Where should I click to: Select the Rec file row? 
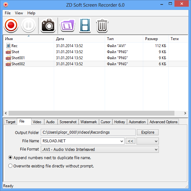(95, 46)
